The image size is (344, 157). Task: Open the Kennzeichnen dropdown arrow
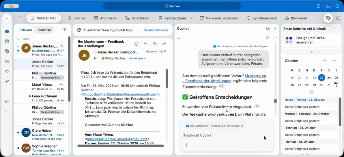click(x=192, y=18)
